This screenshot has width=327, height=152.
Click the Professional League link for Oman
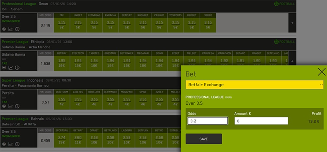pyautogui.click(x=19, y=4)
